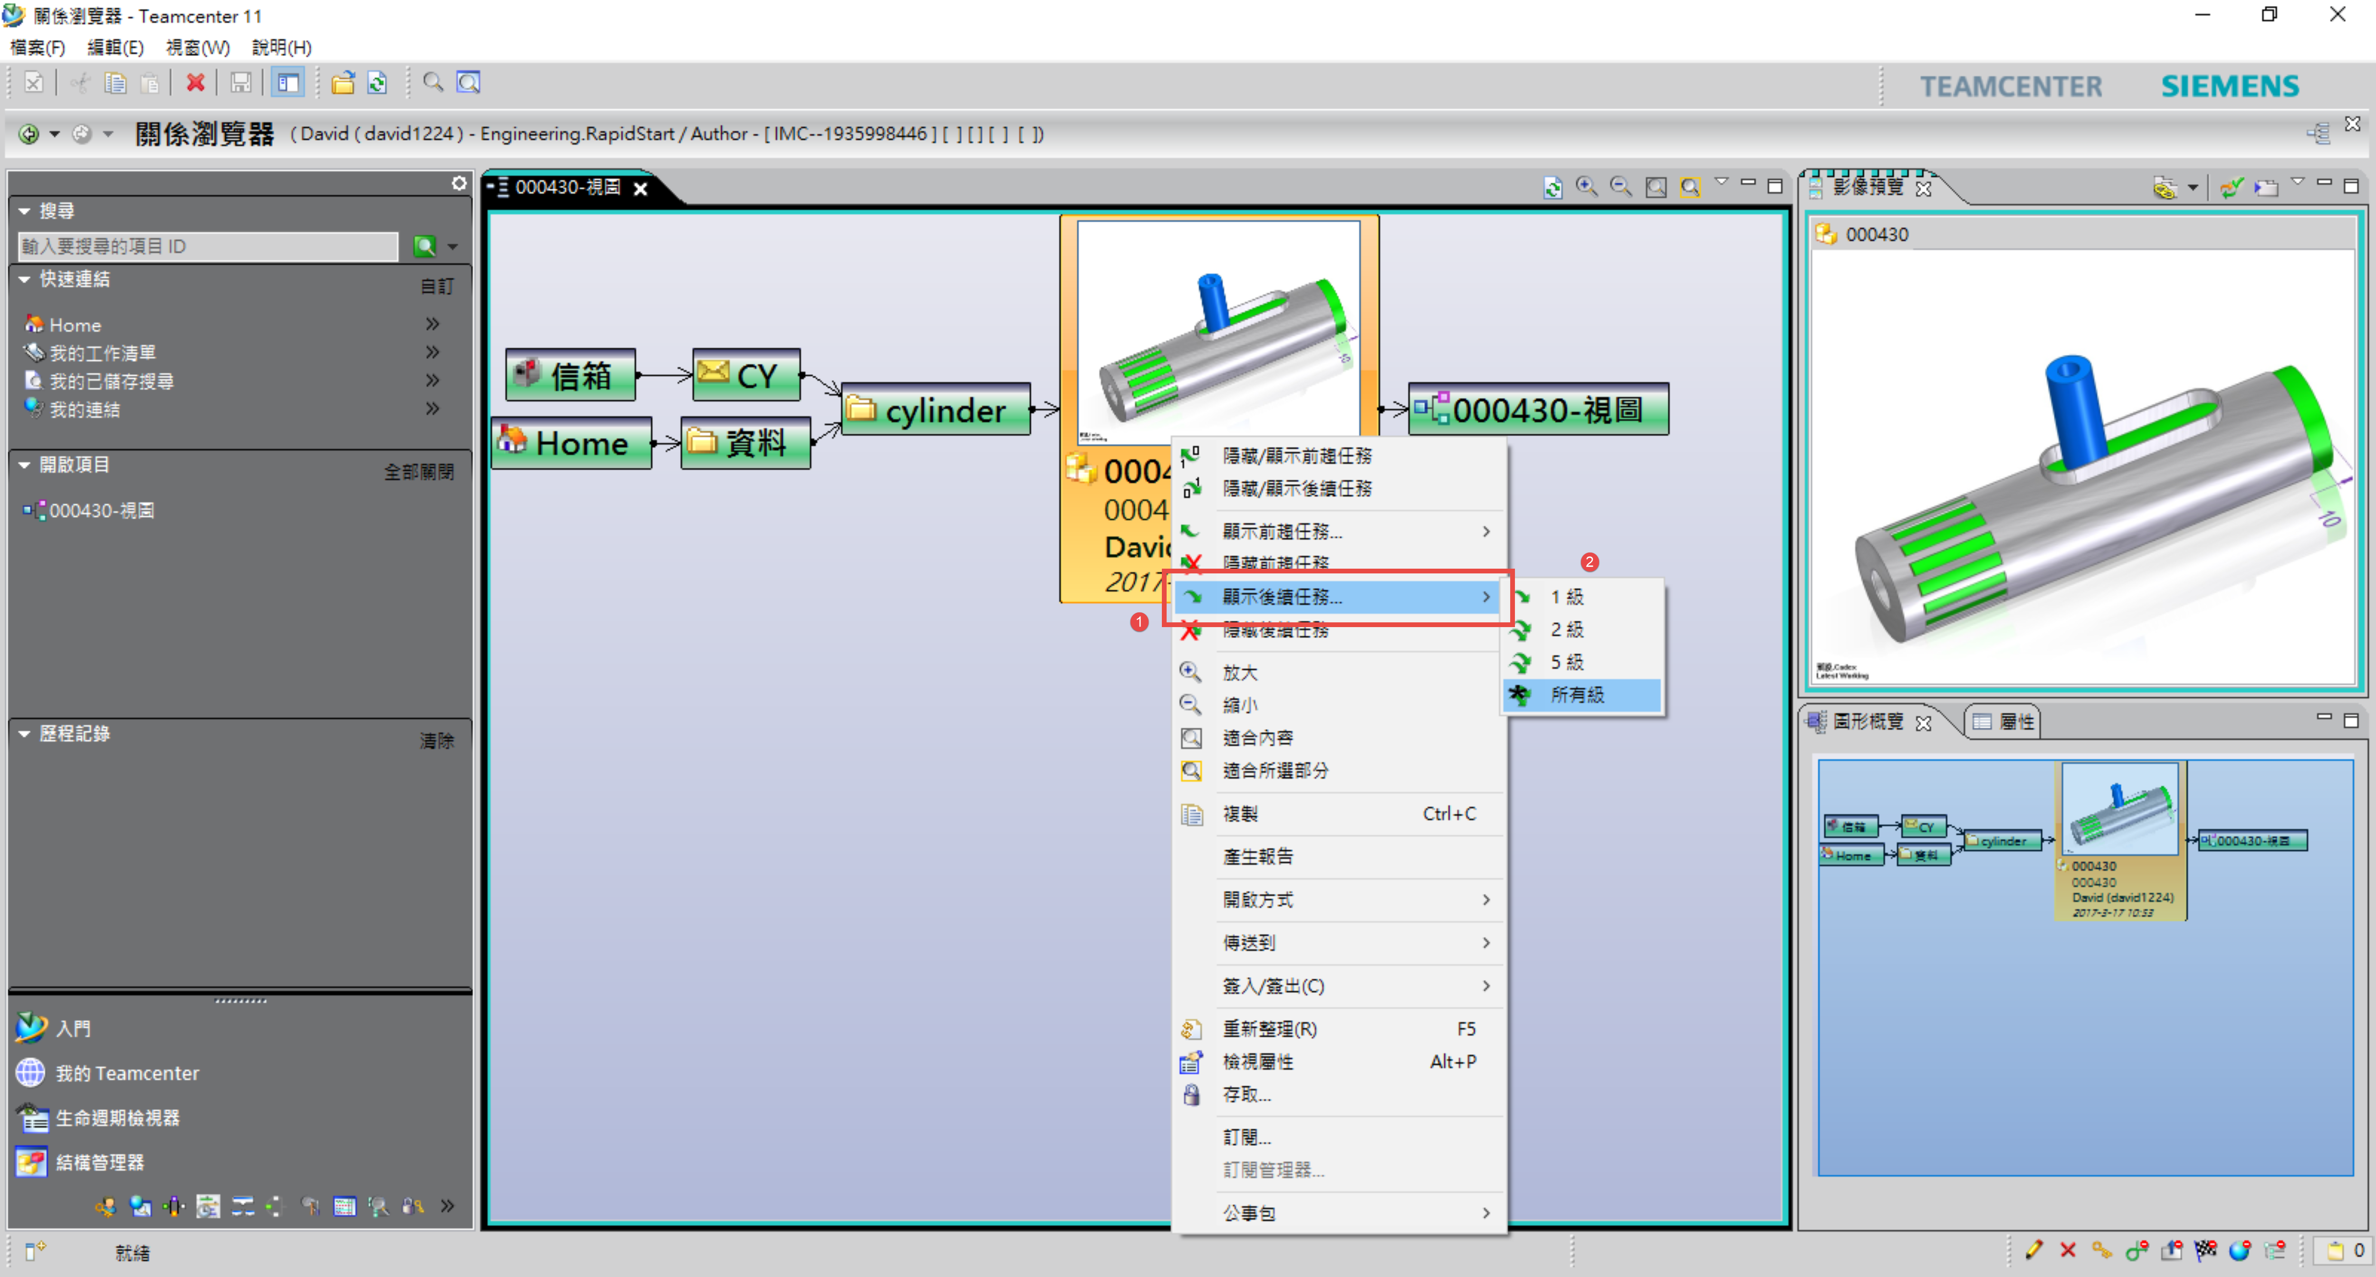Click the refresh icon in graph view toolbar
Image resolution: width=2376 pixels, height=1277 pixels.
tap(1552, 187)
